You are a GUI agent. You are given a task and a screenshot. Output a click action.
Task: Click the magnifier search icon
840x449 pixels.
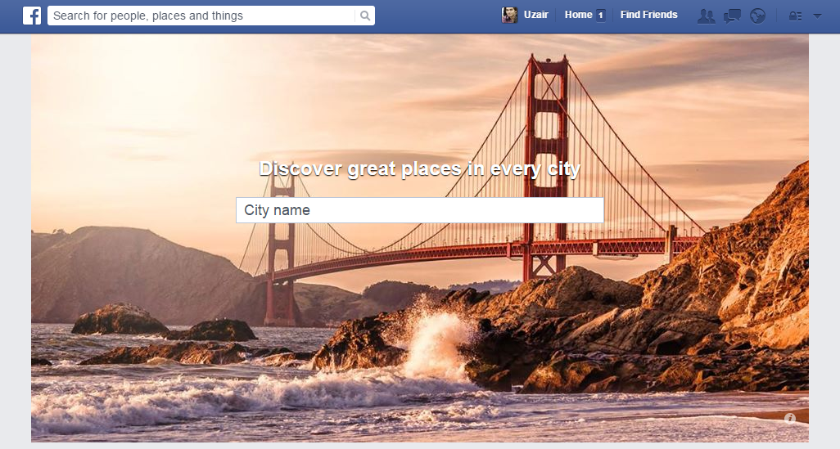(364, 16)
